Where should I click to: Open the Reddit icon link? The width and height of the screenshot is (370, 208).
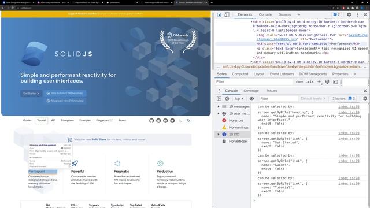click(x=158, y=121)
